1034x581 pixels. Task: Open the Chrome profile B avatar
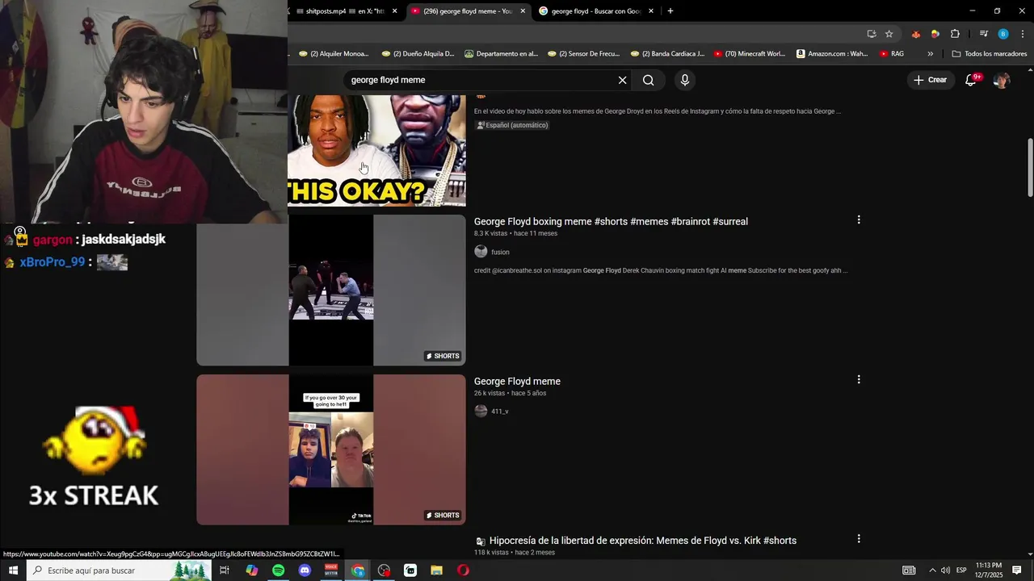(x=1003, y=34)
